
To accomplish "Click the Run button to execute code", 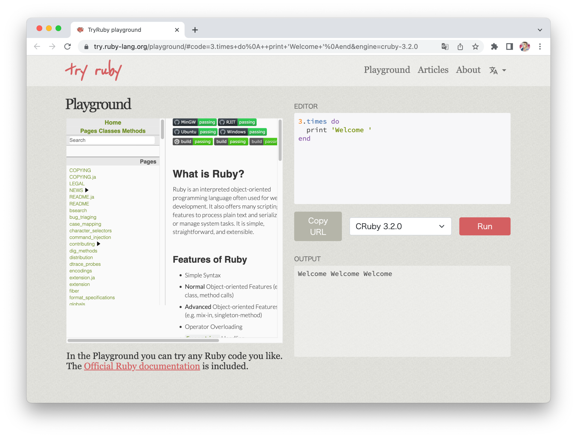I will tap(484, 226).
